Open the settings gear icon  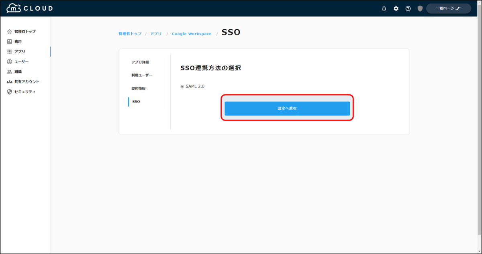point(396,8)
